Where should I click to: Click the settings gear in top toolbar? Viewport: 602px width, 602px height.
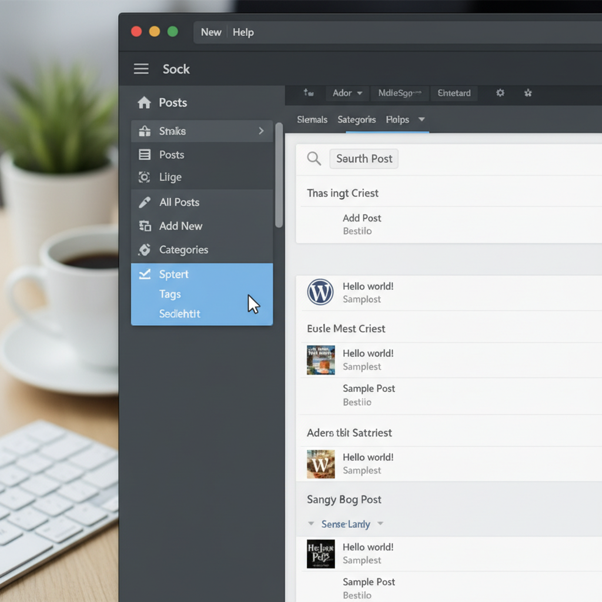pyautogui.click(x=500, y=93)
